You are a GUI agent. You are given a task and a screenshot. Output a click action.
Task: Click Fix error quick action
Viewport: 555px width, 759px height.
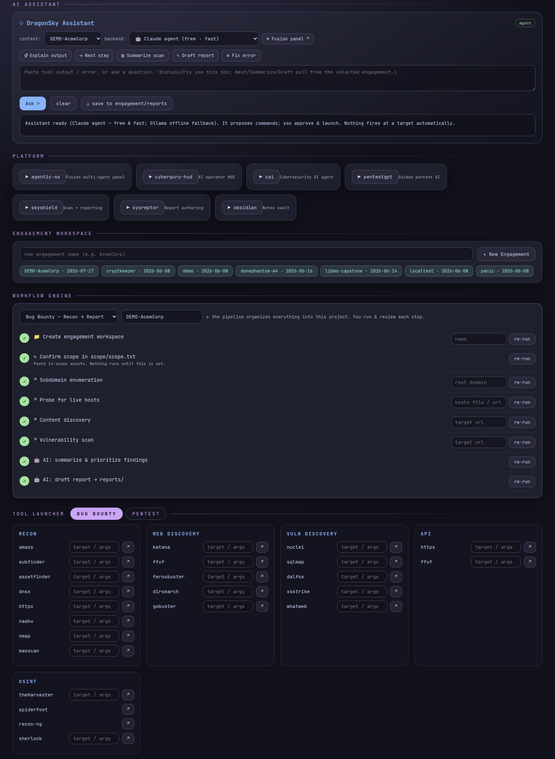(x=241, y=56)
